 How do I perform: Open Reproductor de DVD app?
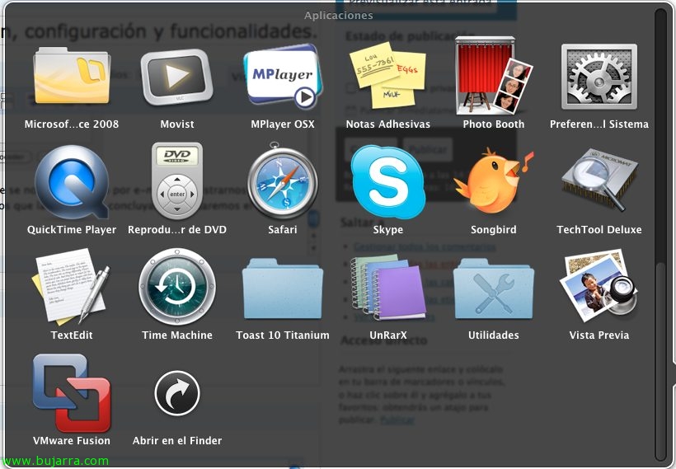point(177,183)
